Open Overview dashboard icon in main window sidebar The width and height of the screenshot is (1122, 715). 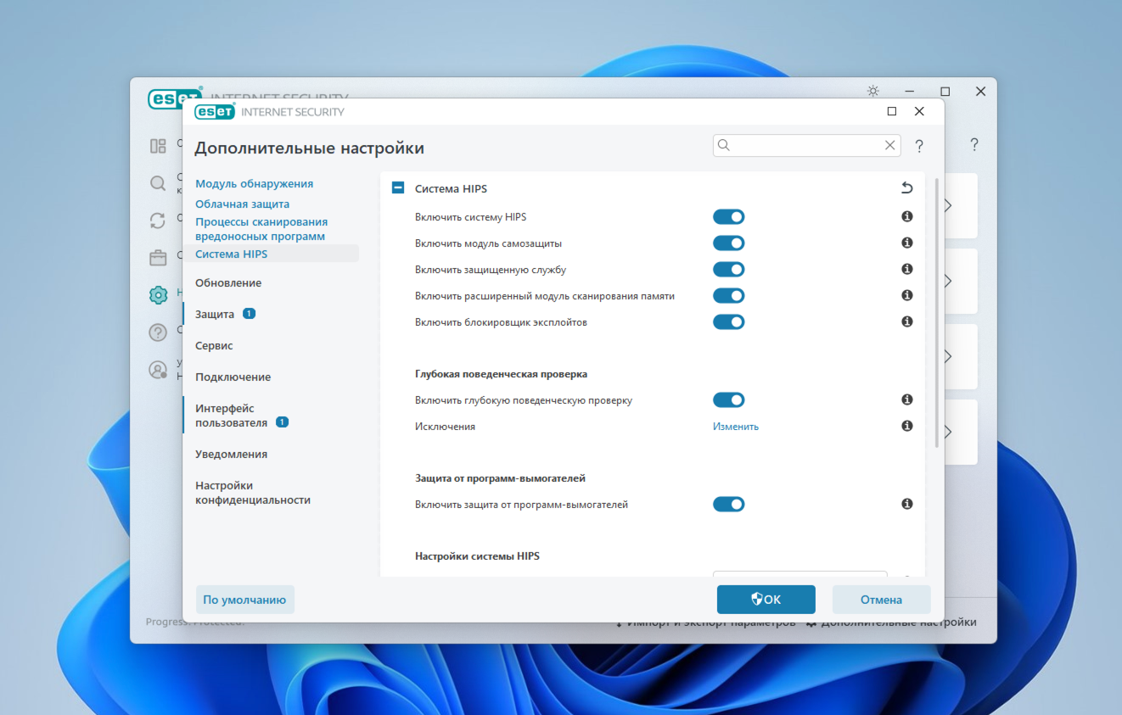click(x=158, y=145)
